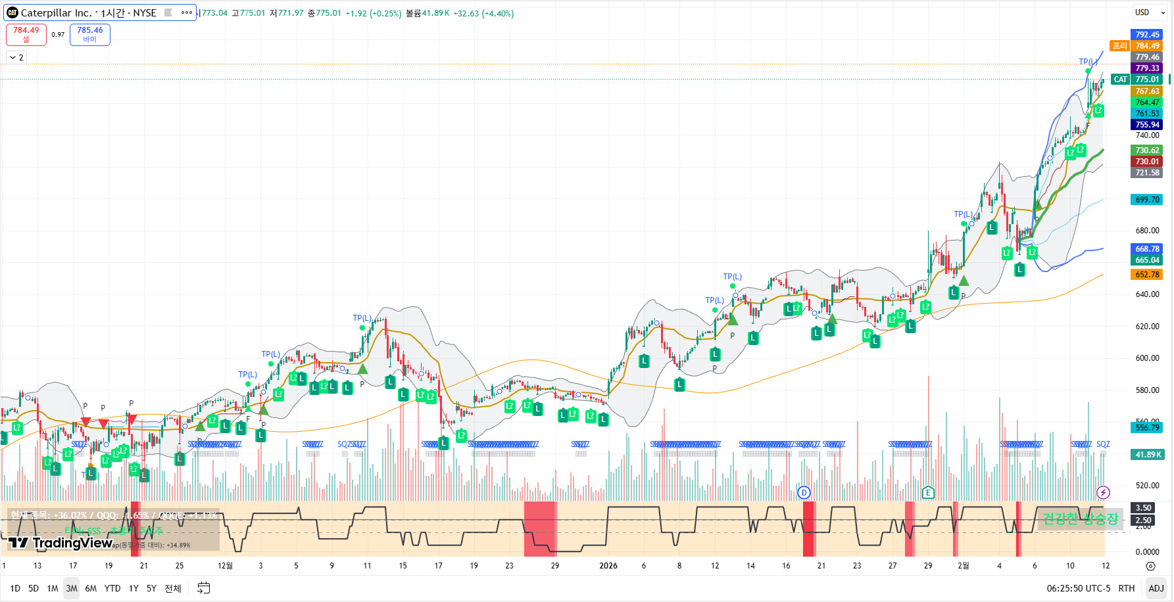Click the red 784.49 셀 sell button
Image resolution: width=1174 pixels, height=602 pixels.
pos(26,34)
